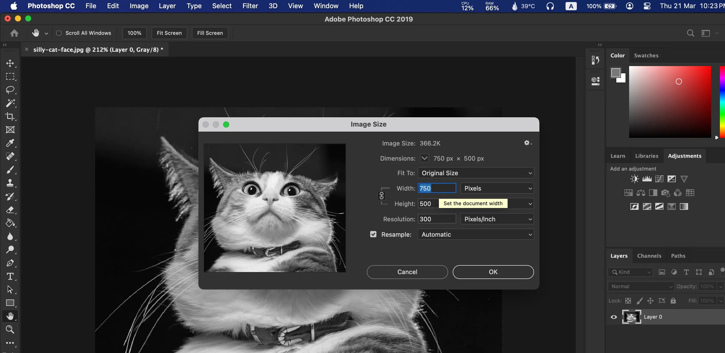Click the Home icon in options bar
The height and width of the screenshot is (353, 725).
14,33
